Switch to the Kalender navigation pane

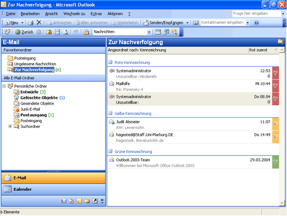pos(53,189)
